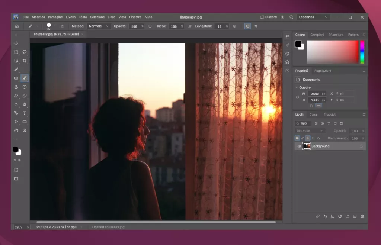Toggle lock all padlock in Livelli
Screen dimensions: 381x245
(x=318, y=138)
